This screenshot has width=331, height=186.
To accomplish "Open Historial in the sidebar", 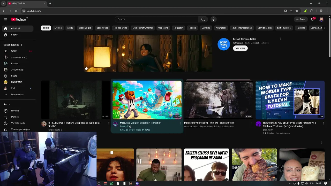I will click(17, 111).
